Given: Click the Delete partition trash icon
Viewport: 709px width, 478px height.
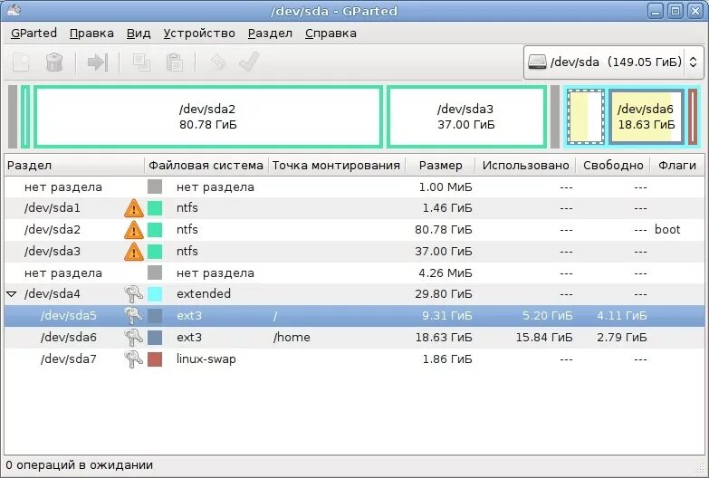Looking at the screenshot, I should point(54,62).
